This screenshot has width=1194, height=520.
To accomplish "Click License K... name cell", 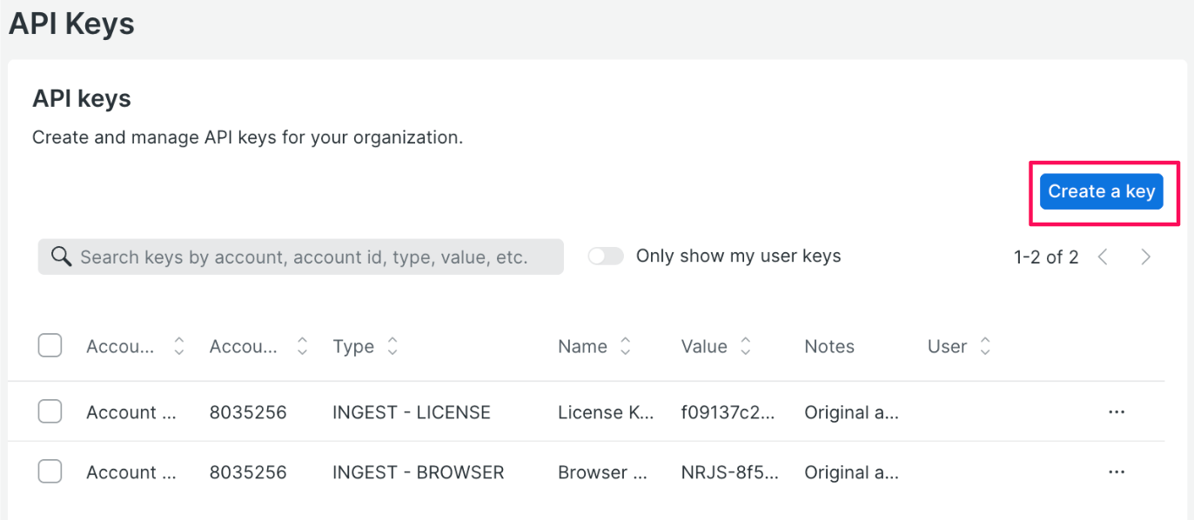I will [x=606, y=412].
